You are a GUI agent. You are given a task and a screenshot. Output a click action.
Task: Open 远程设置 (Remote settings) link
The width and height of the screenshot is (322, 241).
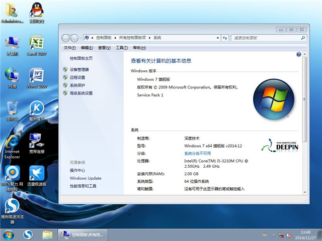point(77,77)
